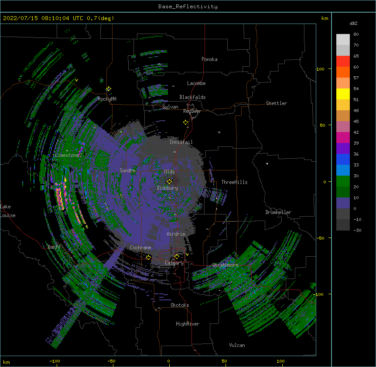Screen dimensions: 376x367
Task: Click the Innisfail label
Action: pyautogui.click(x=181, y=142)
